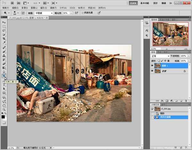Image resolution: width=192 pixels, height=150 pixels.
Task: Click the CLICK button in title bar
Action: click(x=133, y=3)
